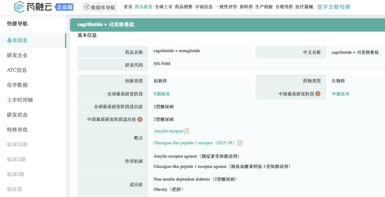
Task: Click the 申报临床 link
Action: 340,94
